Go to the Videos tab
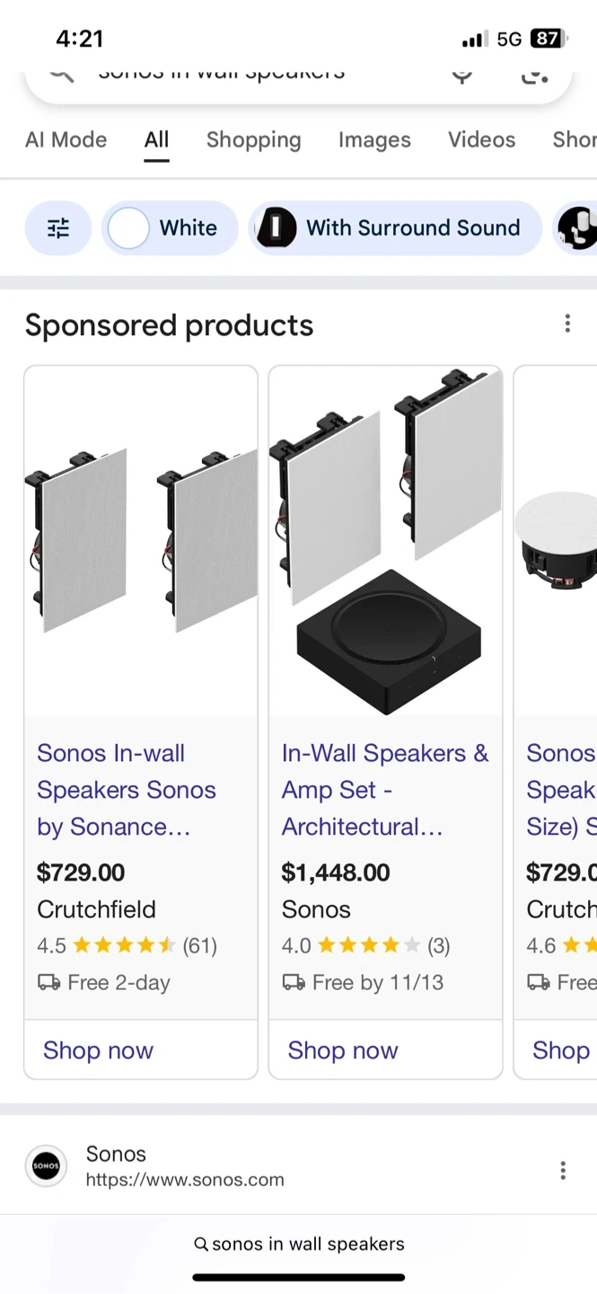597x1294 pixels. point(482,140)
